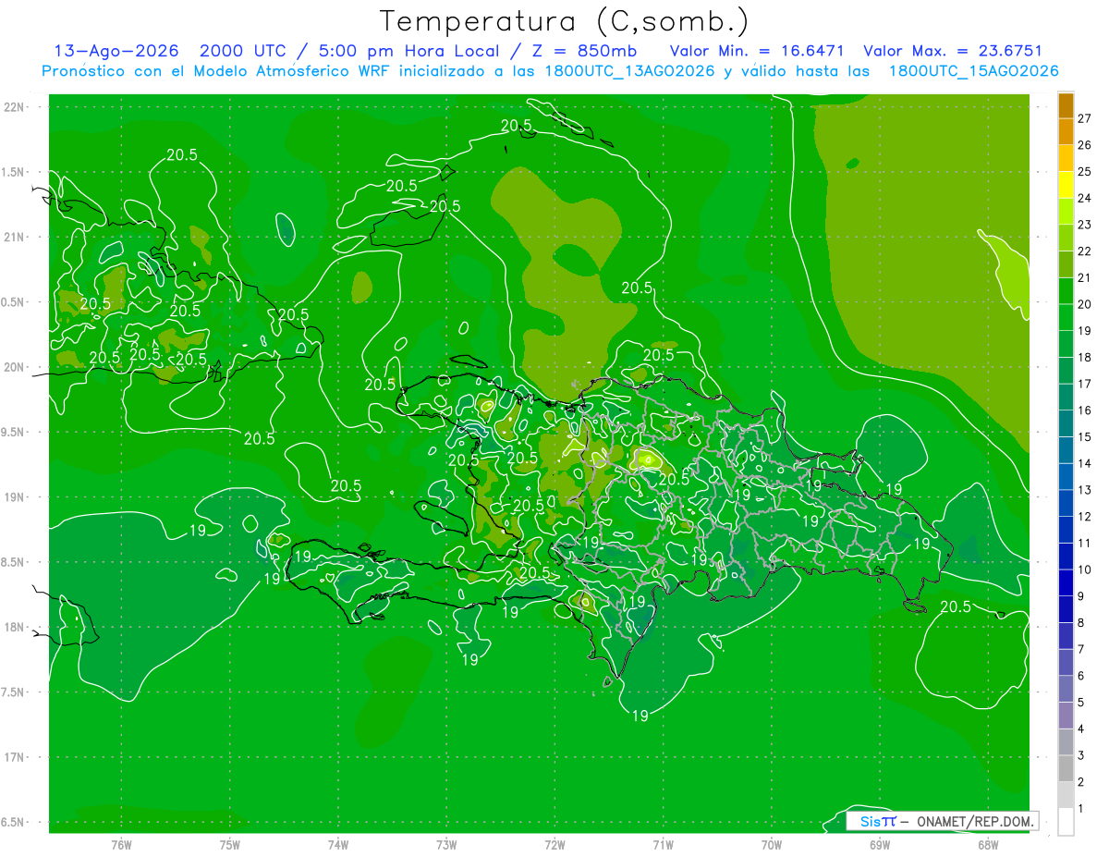1109x857 pixels.
Task: Click the '73W' longitude axis label
Action: (x=446, y=844)
